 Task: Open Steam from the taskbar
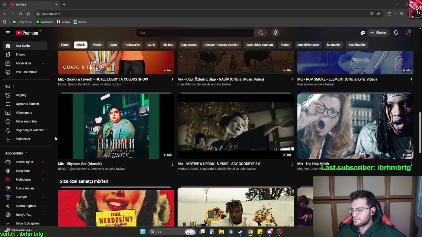pyautogui.click(x=241, y=232)
